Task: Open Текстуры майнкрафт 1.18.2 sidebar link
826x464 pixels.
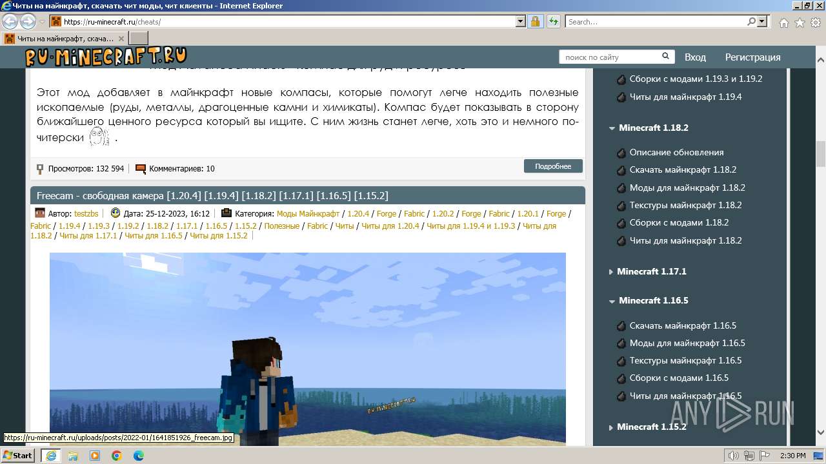Action: coord(685,205)
